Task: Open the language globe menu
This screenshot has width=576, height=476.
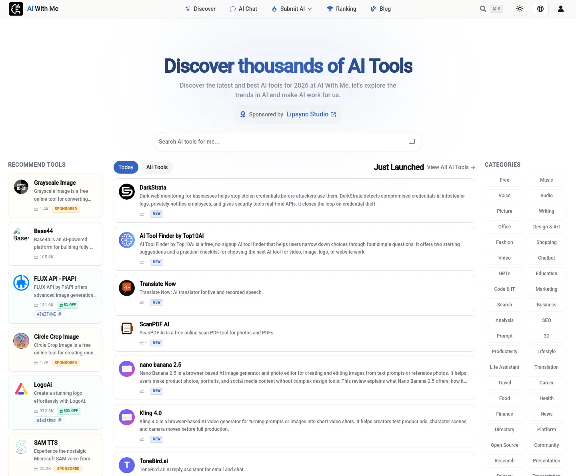Action: tap(540, 9)
